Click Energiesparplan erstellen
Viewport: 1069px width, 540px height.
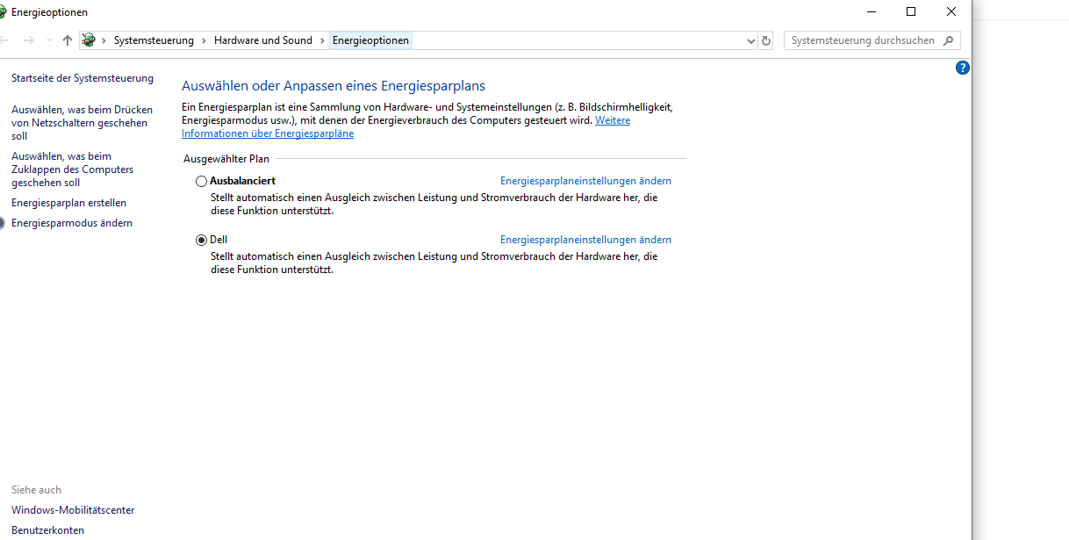coord(68,203)
